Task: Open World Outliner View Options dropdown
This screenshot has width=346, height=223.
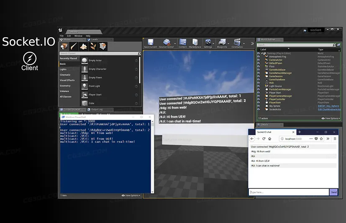Action: 331,118
